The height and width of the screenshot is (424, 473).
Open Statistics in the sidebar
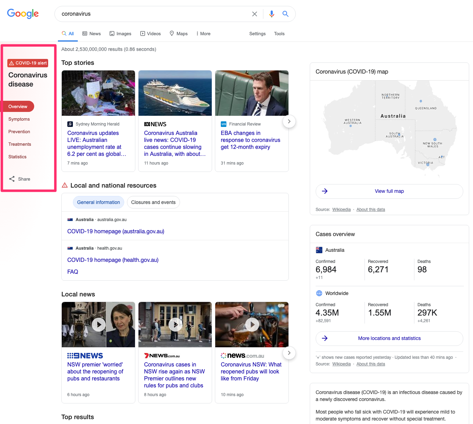click(x=17, y=157)
